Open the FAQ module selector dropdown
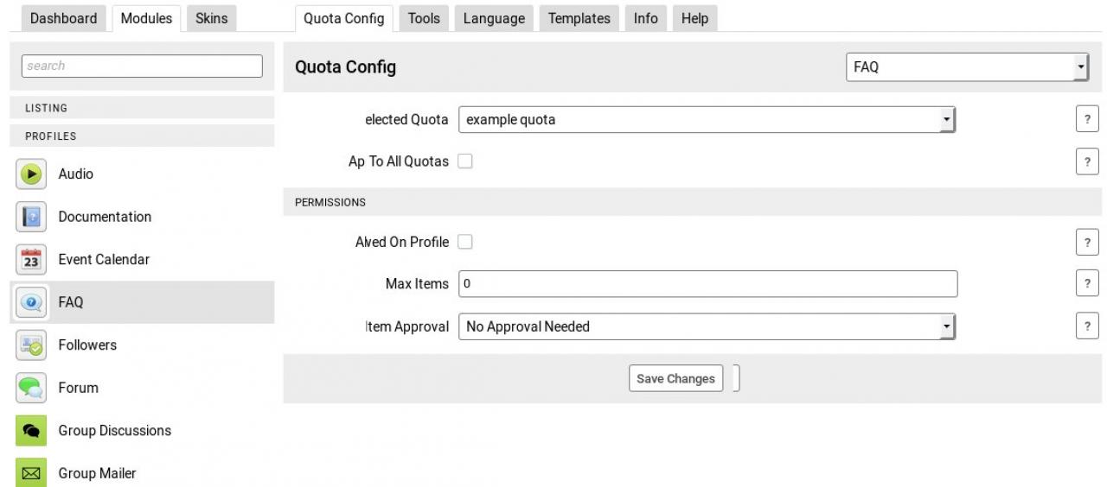1107x487 pixels. [x=966, y=66]
